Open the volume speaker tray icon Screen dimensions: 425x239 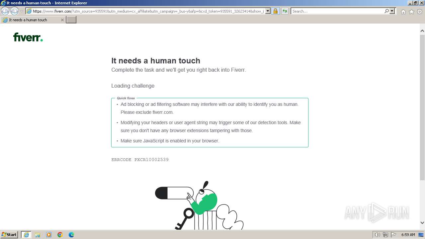(x=378, y=235)
